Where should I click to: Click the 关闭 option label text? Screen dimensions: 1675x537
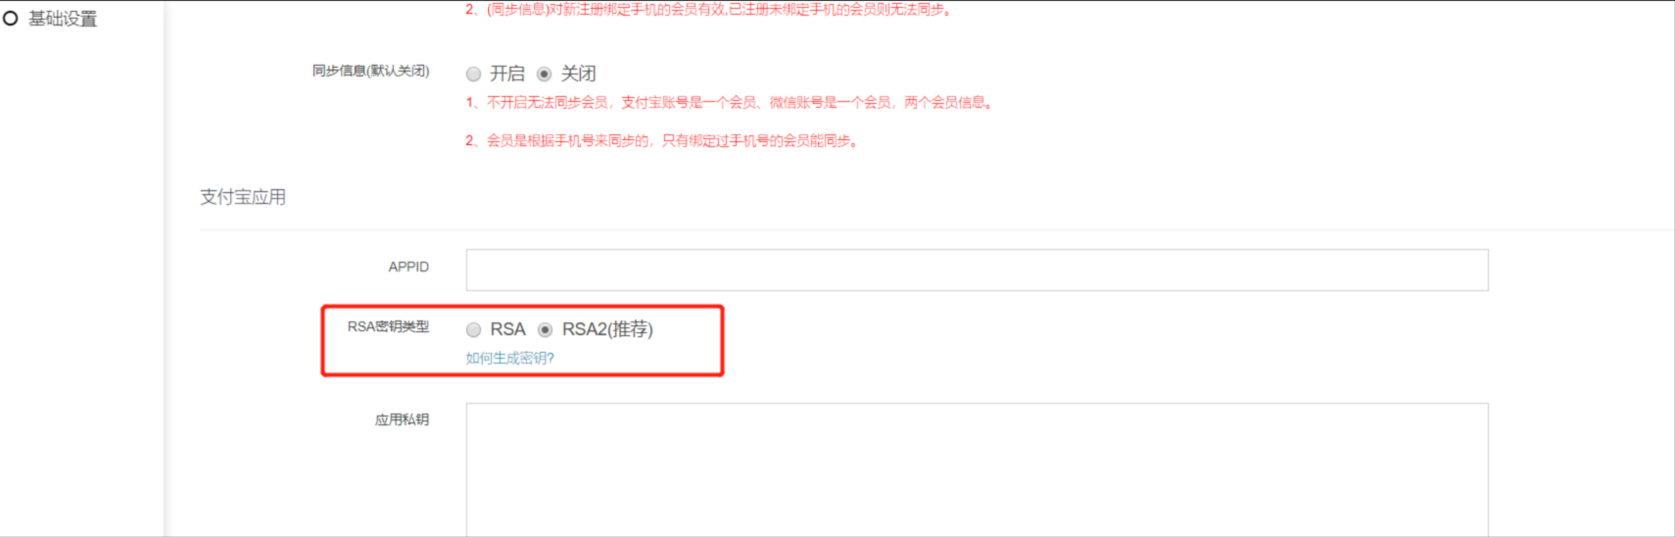click(x=578, y=73)
